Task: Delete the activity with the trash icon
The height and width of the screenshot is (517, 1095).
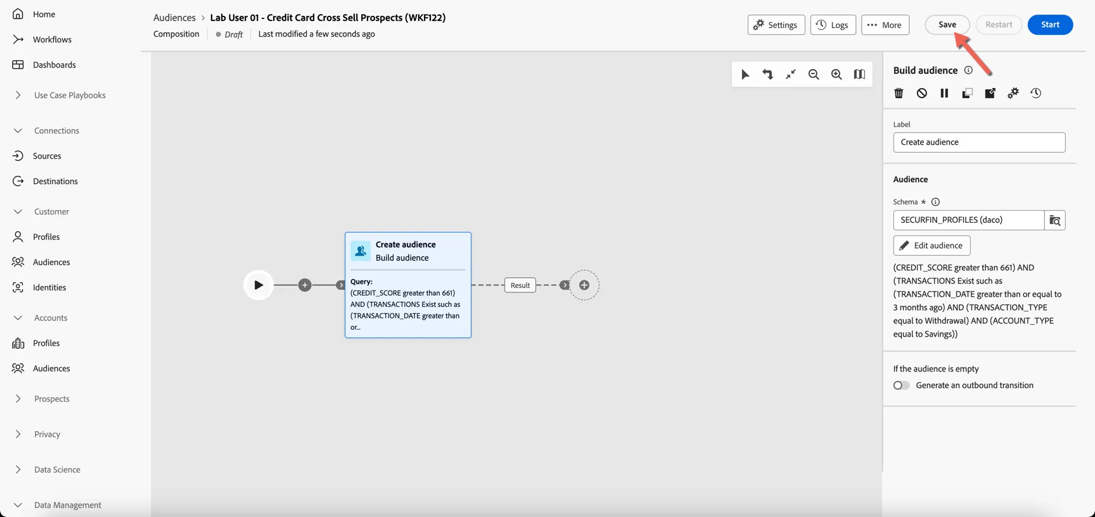Action: tap(899, 93)
